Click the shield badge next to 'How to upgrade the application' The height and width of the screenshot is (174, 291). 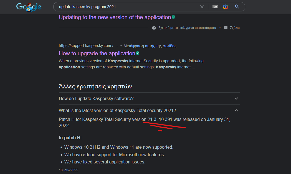pyautogui.click(x=138, y=53)
